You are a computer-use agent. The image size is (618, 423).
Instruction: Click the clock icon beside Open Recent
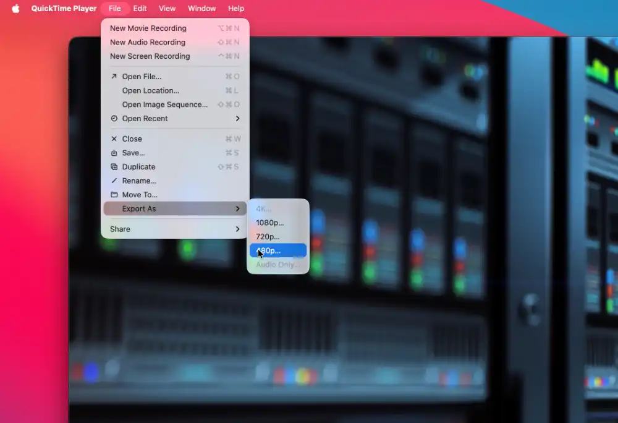114,119
